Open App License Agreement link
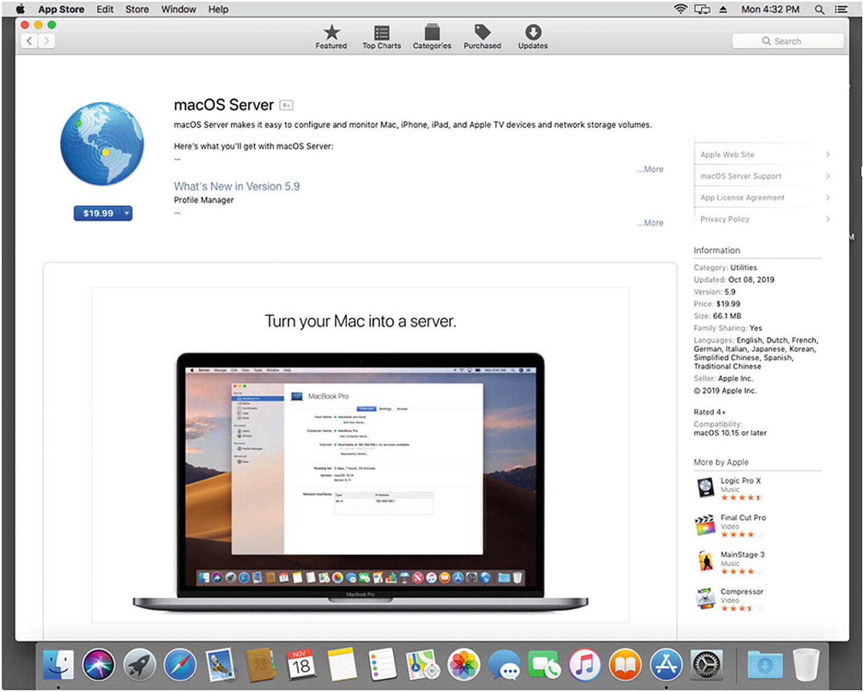Screen dimensions: 864x692 [742, 198]
